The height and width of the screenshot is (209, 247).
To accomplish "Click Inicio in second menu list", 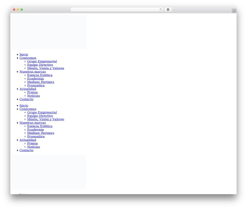I will coord(24,105).
